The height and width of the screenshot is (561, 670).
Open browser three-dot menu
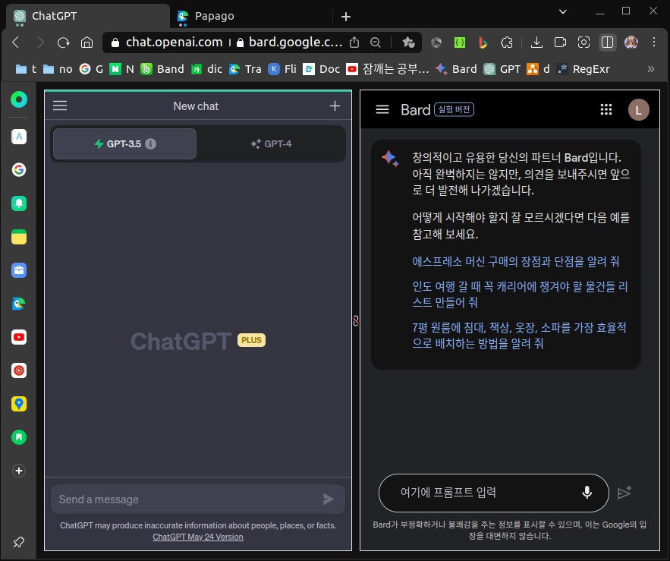(654, 42)
